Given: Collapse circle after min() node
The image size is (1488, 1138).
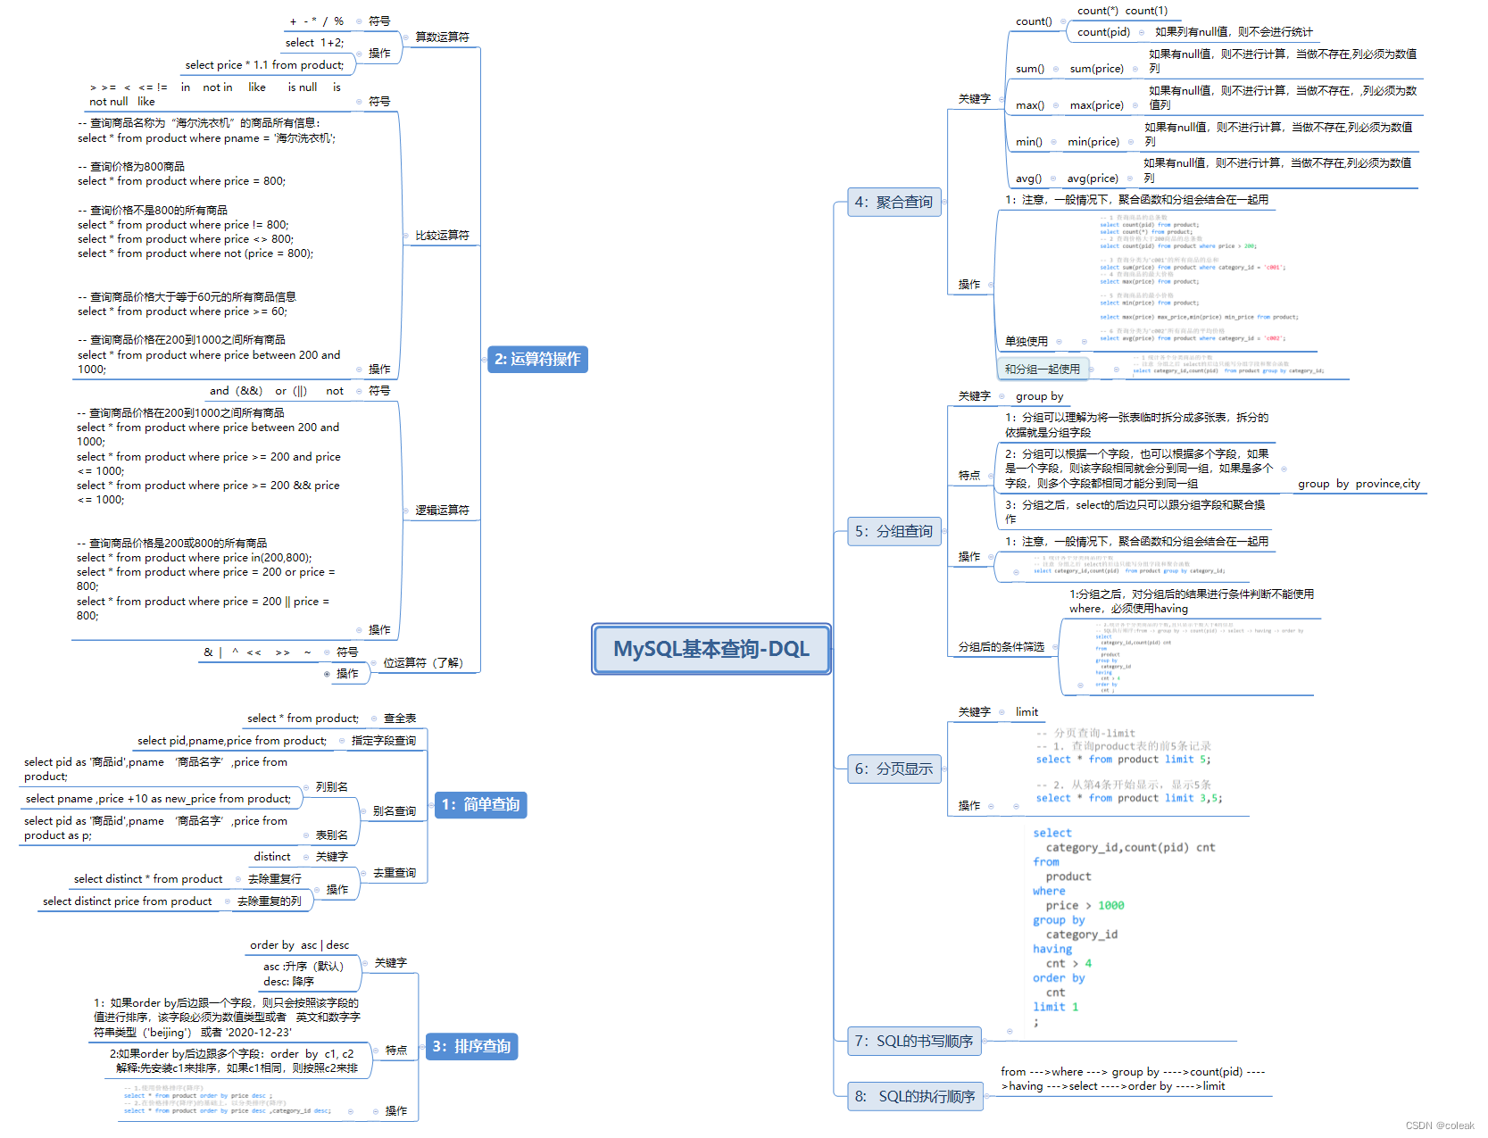Looking at the screenshot, I should click(x=1054, y=142).
